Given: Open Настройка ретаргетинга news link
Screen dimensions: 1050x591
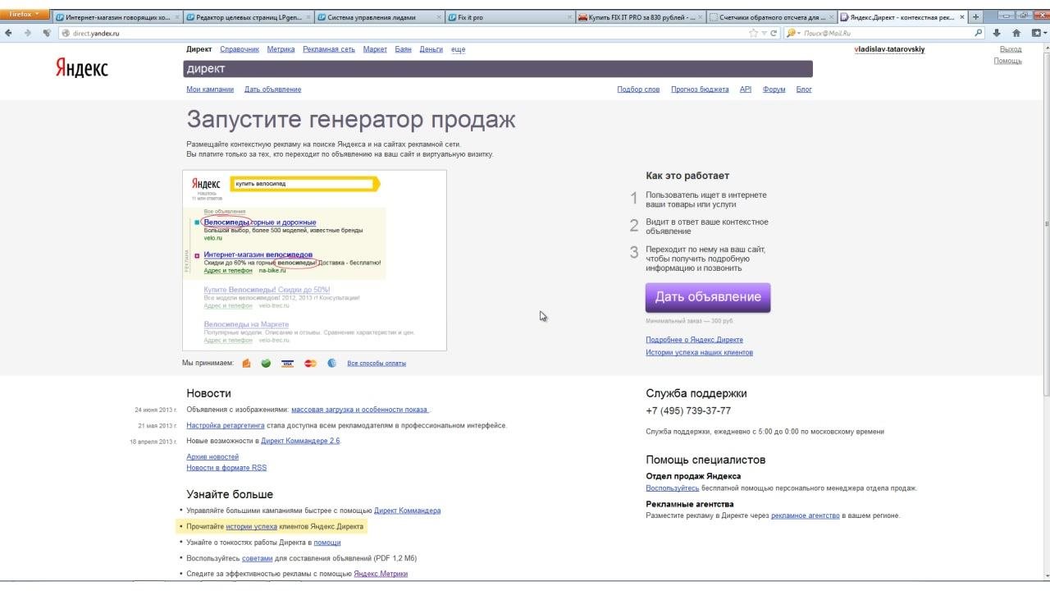Looking at the screenshot, I should tap(226, 425).
